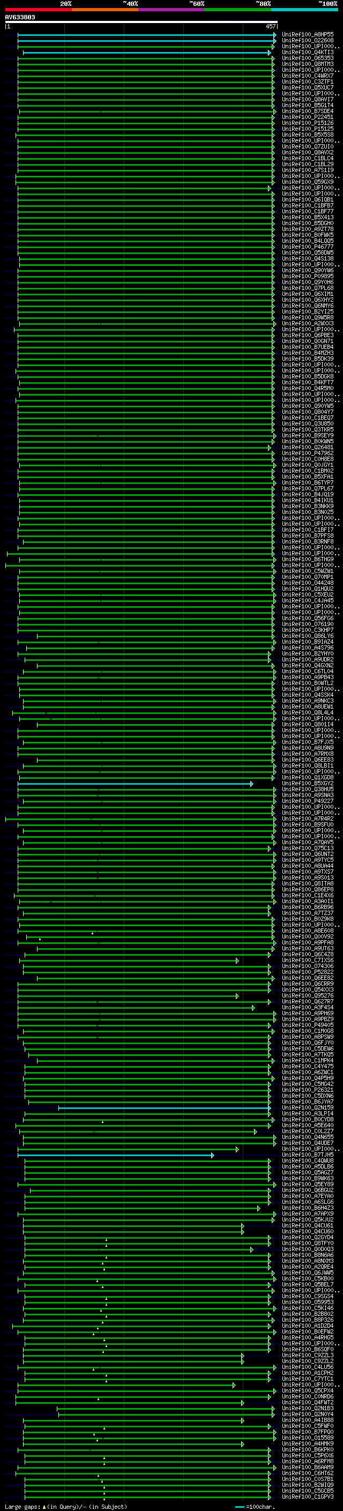View entry UniRef100_B7FJX5
Screen dimensions: 343x1511
click(x=307, y=742)
